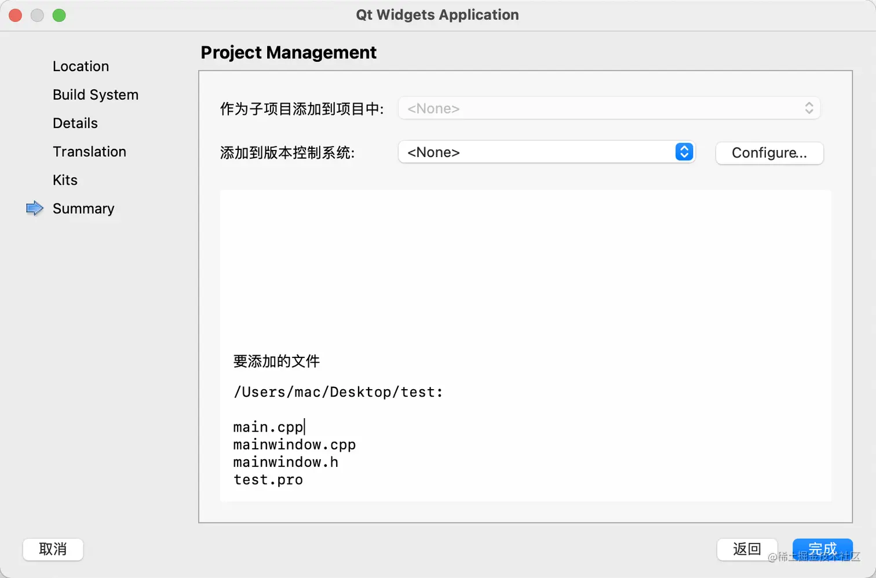Screen dimensions: 876x578
Task: Click the 取消 cancel button
Action: (53, 549)
